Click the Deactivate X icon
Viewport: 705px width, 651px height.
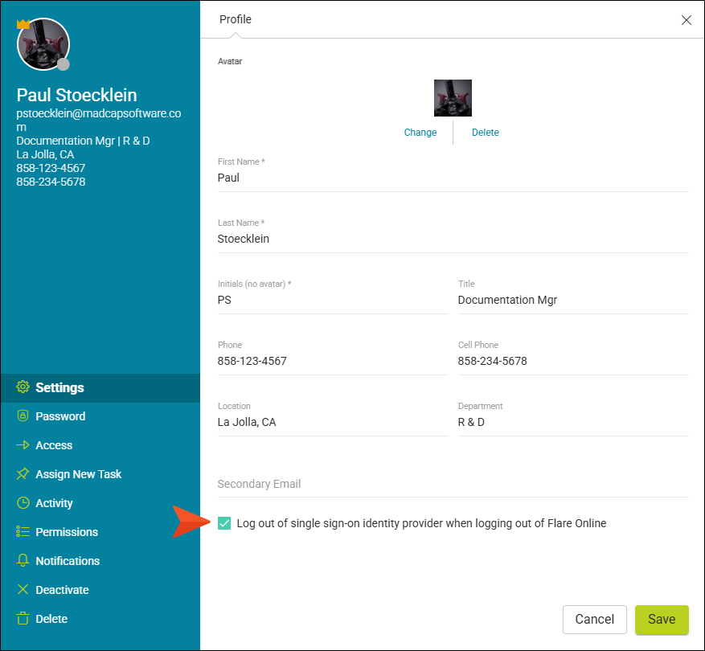point(23,589)
